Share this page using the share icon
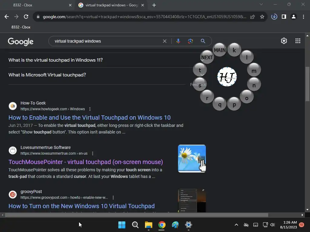Image resolution: width=310 pixels, height=232 pixels. click(252, 17)
